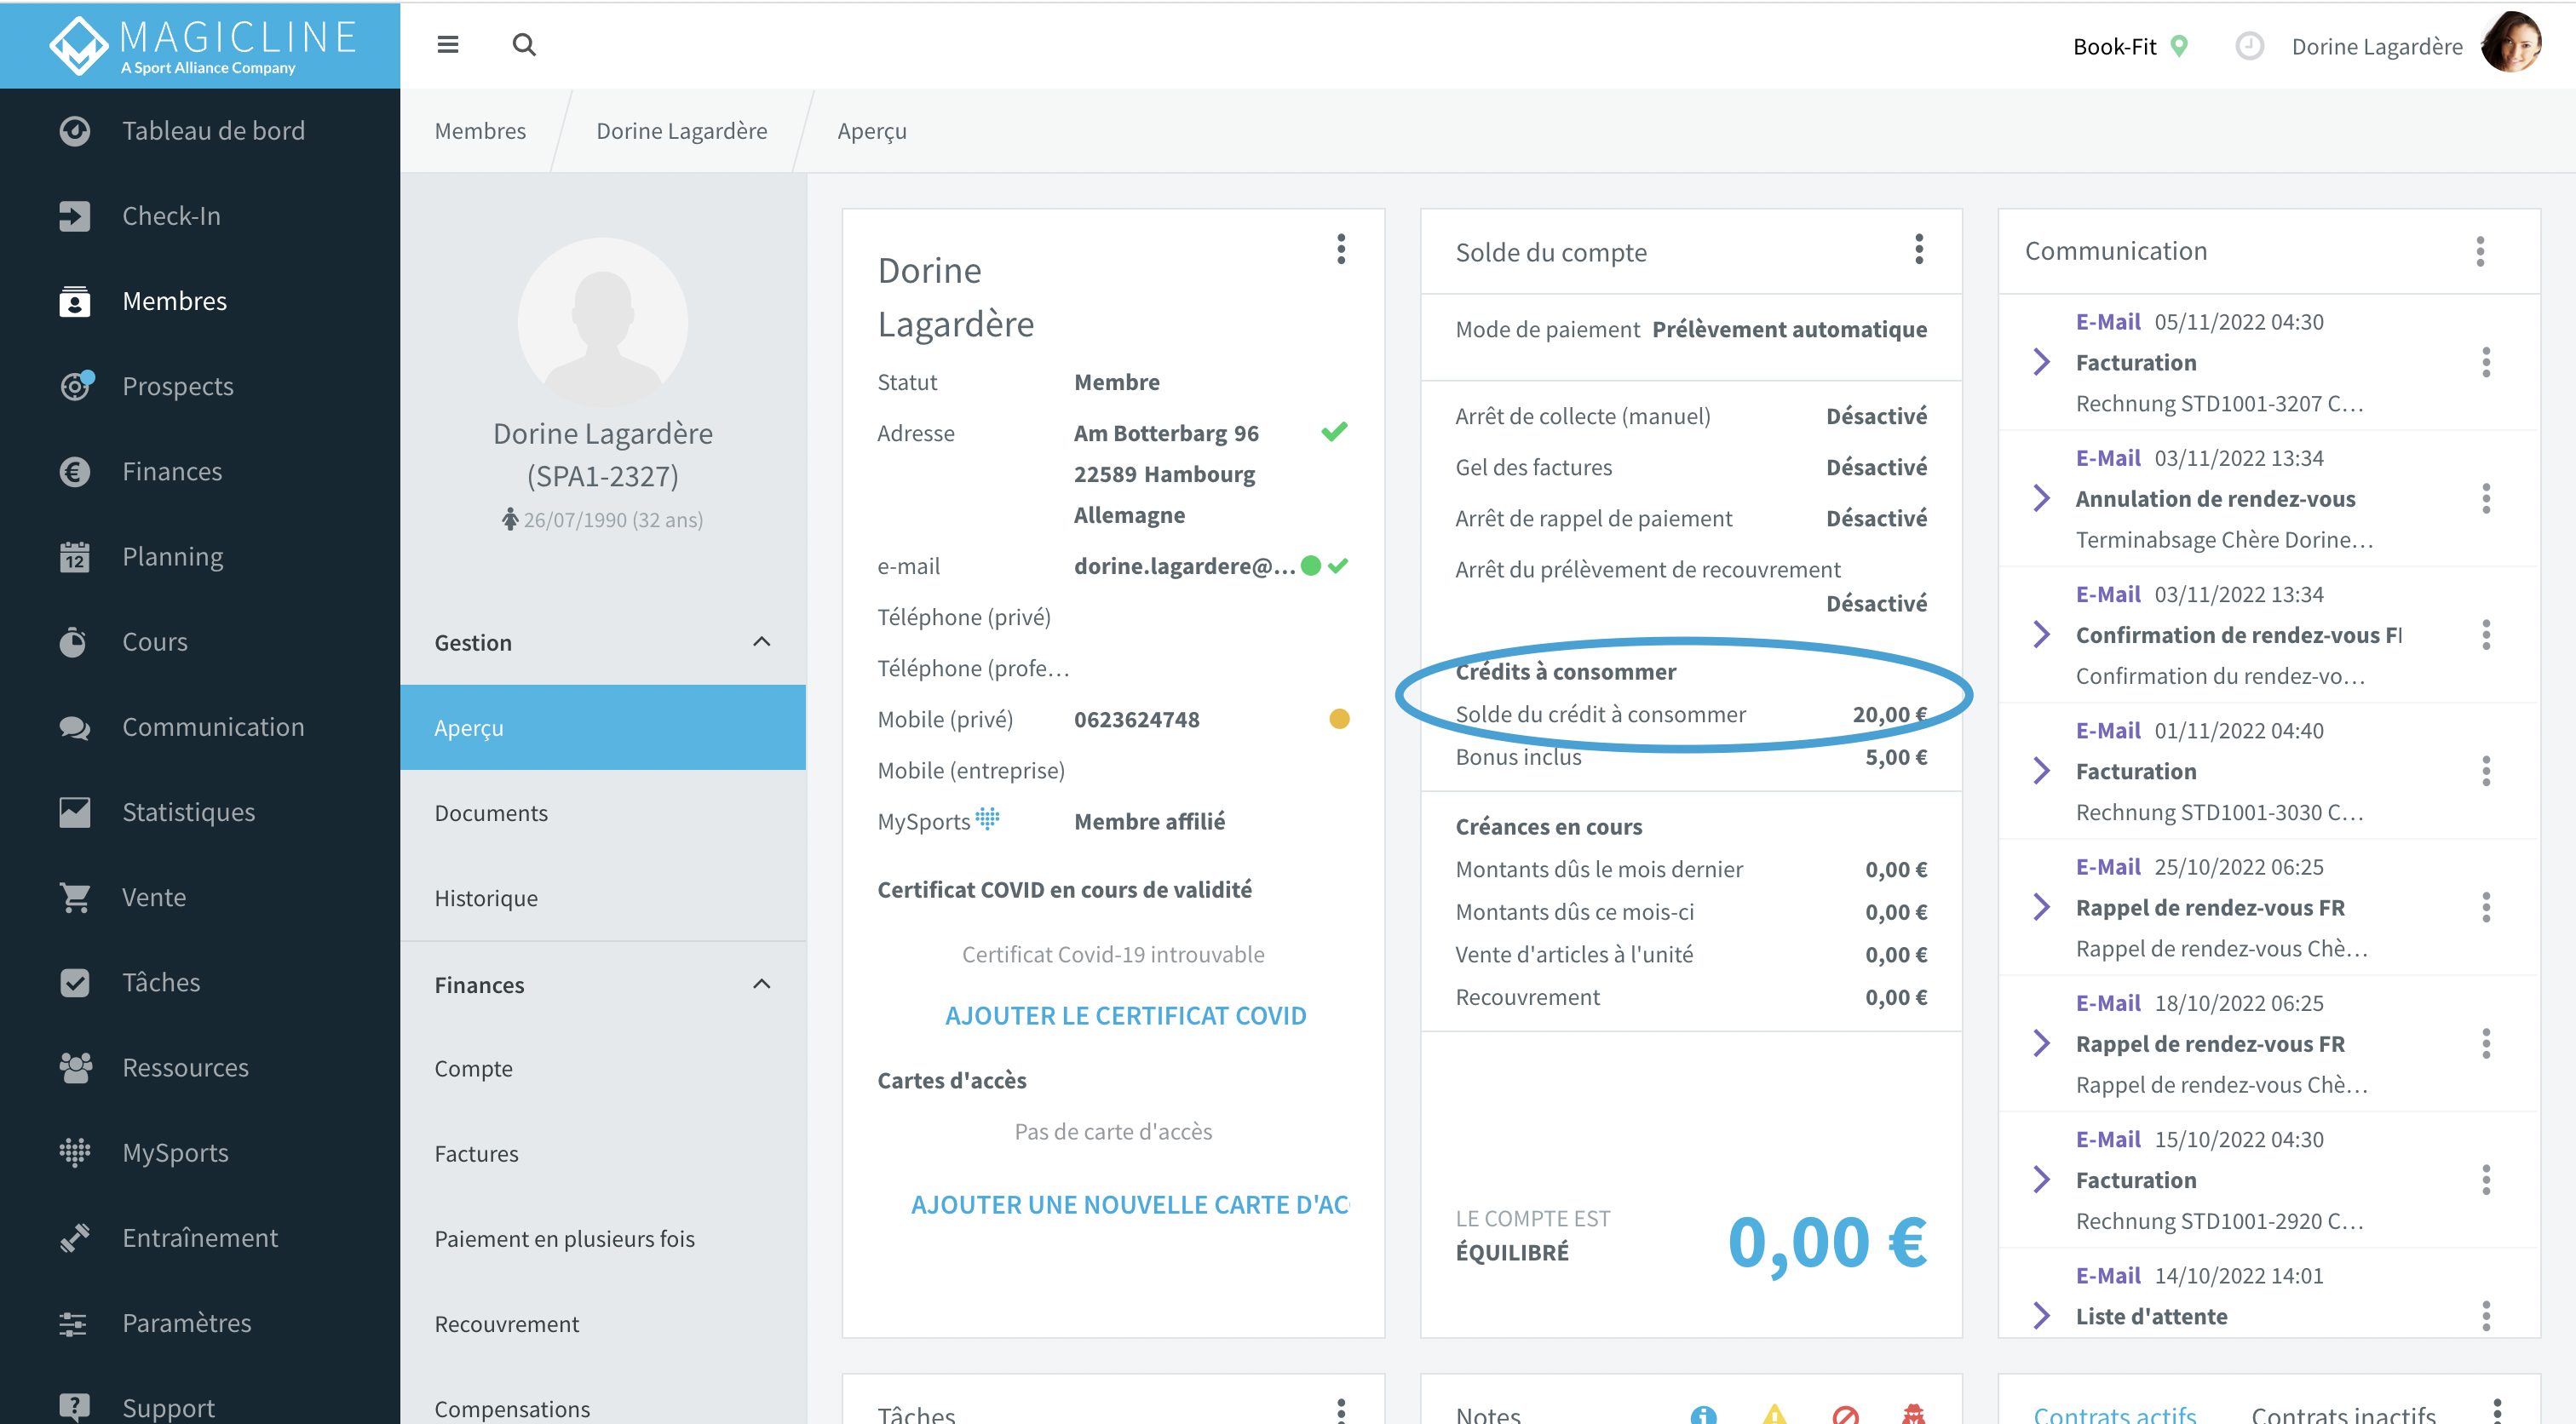The image size is (2576, 1424).
Task: Click AJOUTER UNE NOUVELLE CARTE D'ACCÈS link
Action: coord(1130,1204)
